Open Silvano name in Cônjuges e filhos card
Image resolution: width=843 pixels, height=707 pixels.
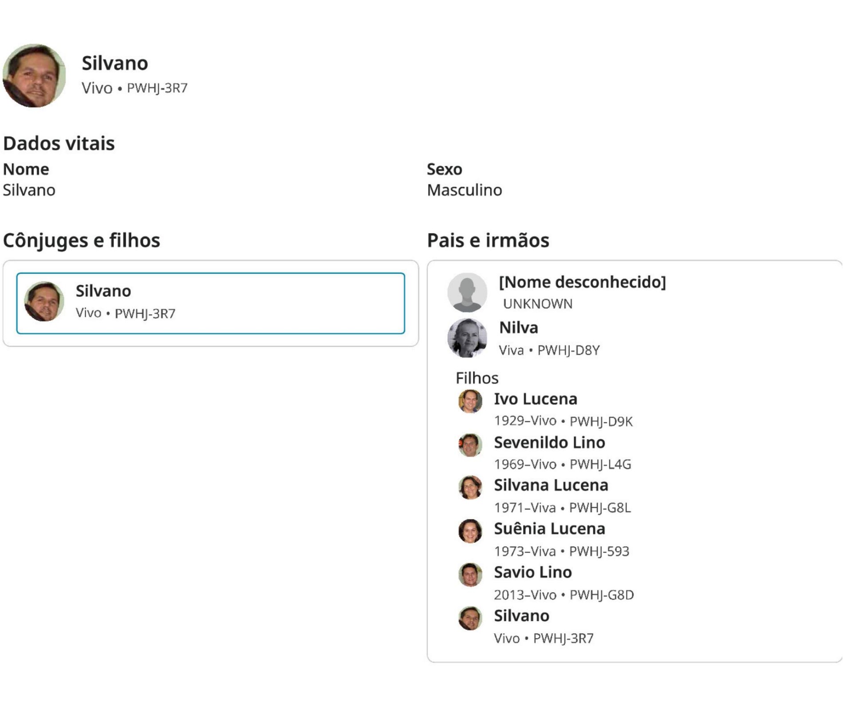tap(103, 291)
